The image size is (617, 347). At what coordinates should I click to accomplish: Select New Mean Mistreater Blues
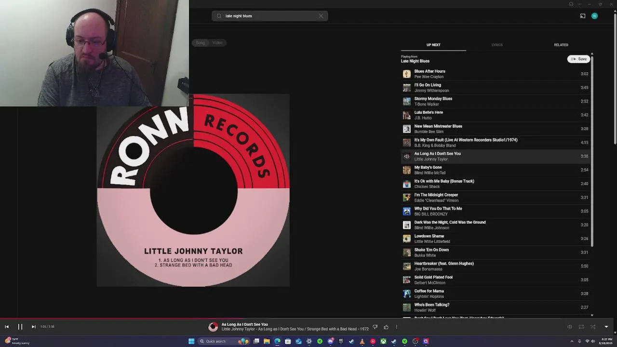click(496, 129)
